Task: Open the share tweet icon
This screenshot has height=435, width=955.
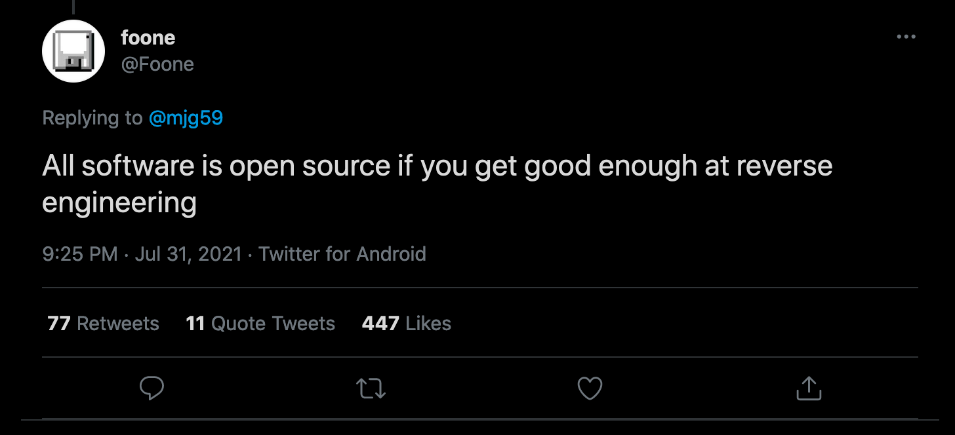Action: pos(808,388)
